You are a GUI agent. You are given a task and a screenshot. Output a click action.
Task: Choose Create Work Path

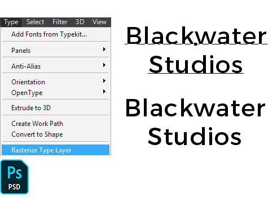(55, 124)
